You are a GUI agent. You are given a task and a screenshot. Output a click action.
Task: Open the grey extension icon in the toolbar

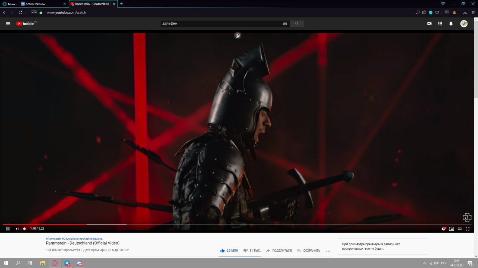coord(447,12)
